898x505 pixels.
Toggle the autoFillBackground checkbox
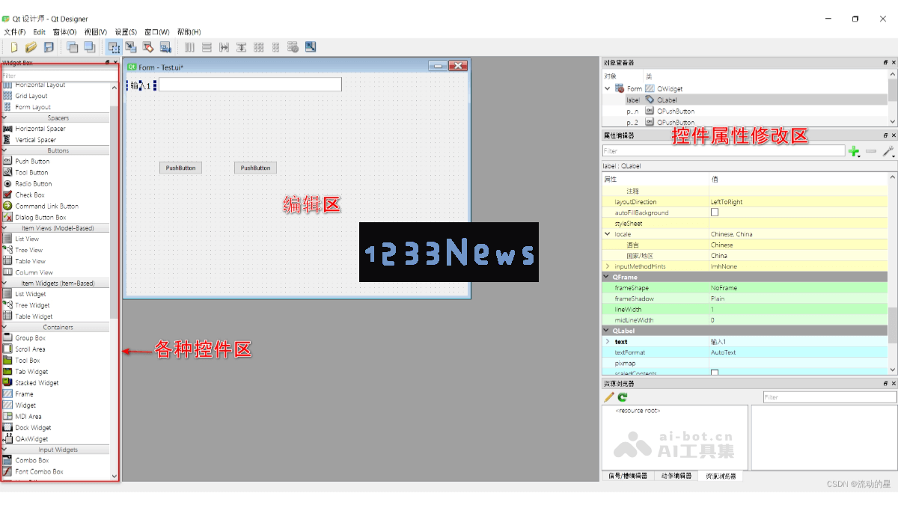point(714,212)
